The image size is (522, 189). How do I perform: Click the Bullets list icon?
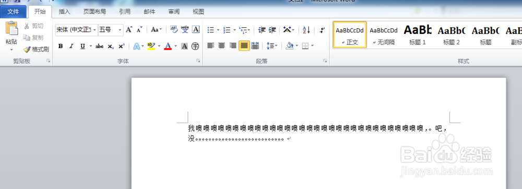click(x=210, y=30)
